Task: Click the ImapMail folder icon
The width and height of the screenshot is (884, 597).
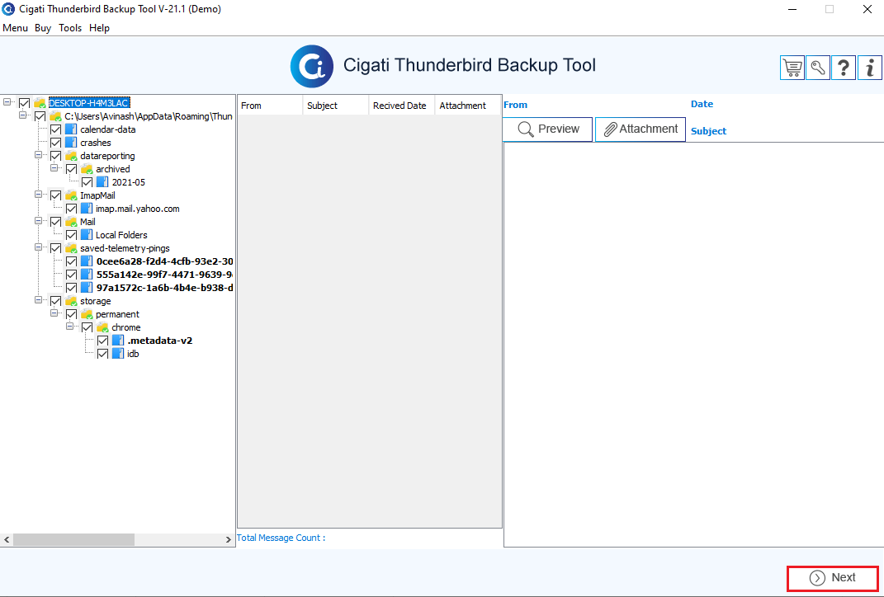Action: pyautogui.click(x=71, y=195)
